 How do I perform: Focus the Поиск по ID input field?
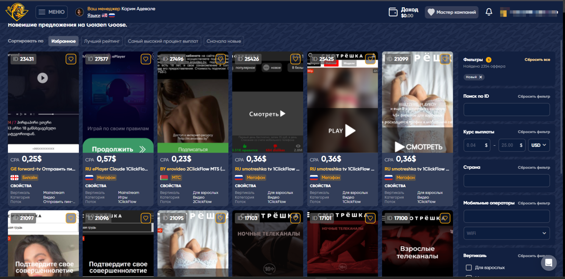[x=506, y=110]
